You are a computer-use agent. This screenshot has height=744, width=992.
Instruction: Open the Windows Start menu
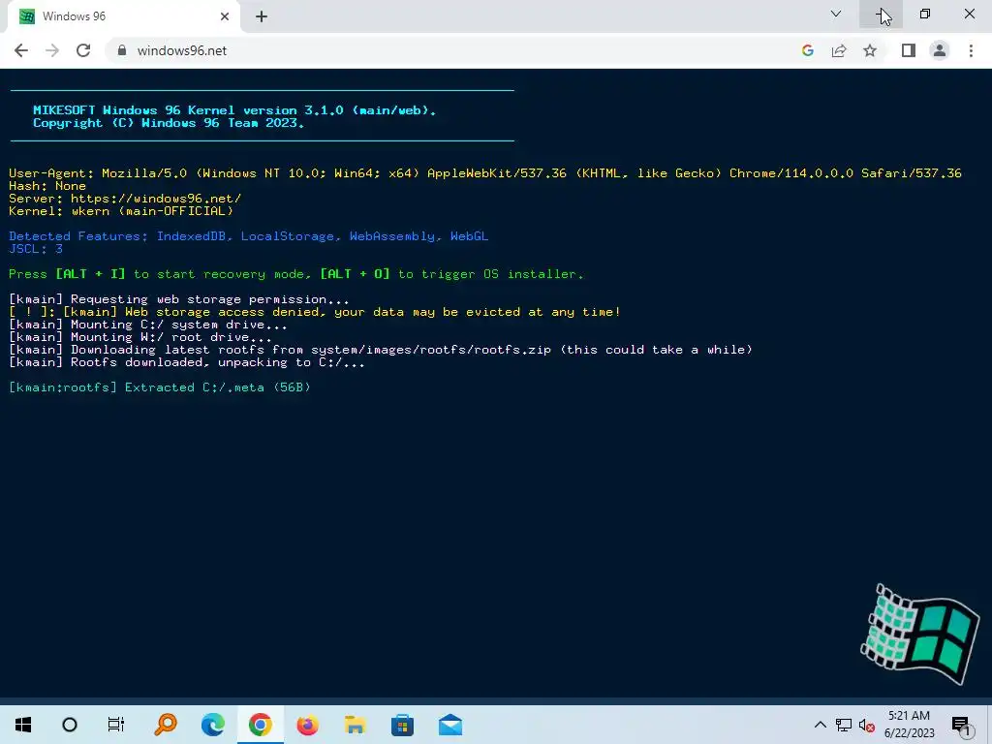(x=23, y=725)
